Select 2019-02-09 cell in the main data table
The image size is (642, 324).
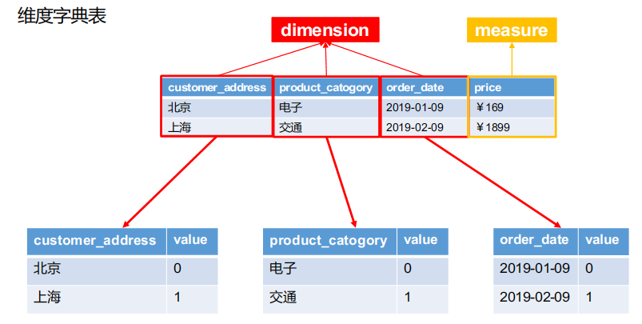(x=424, y=127)
